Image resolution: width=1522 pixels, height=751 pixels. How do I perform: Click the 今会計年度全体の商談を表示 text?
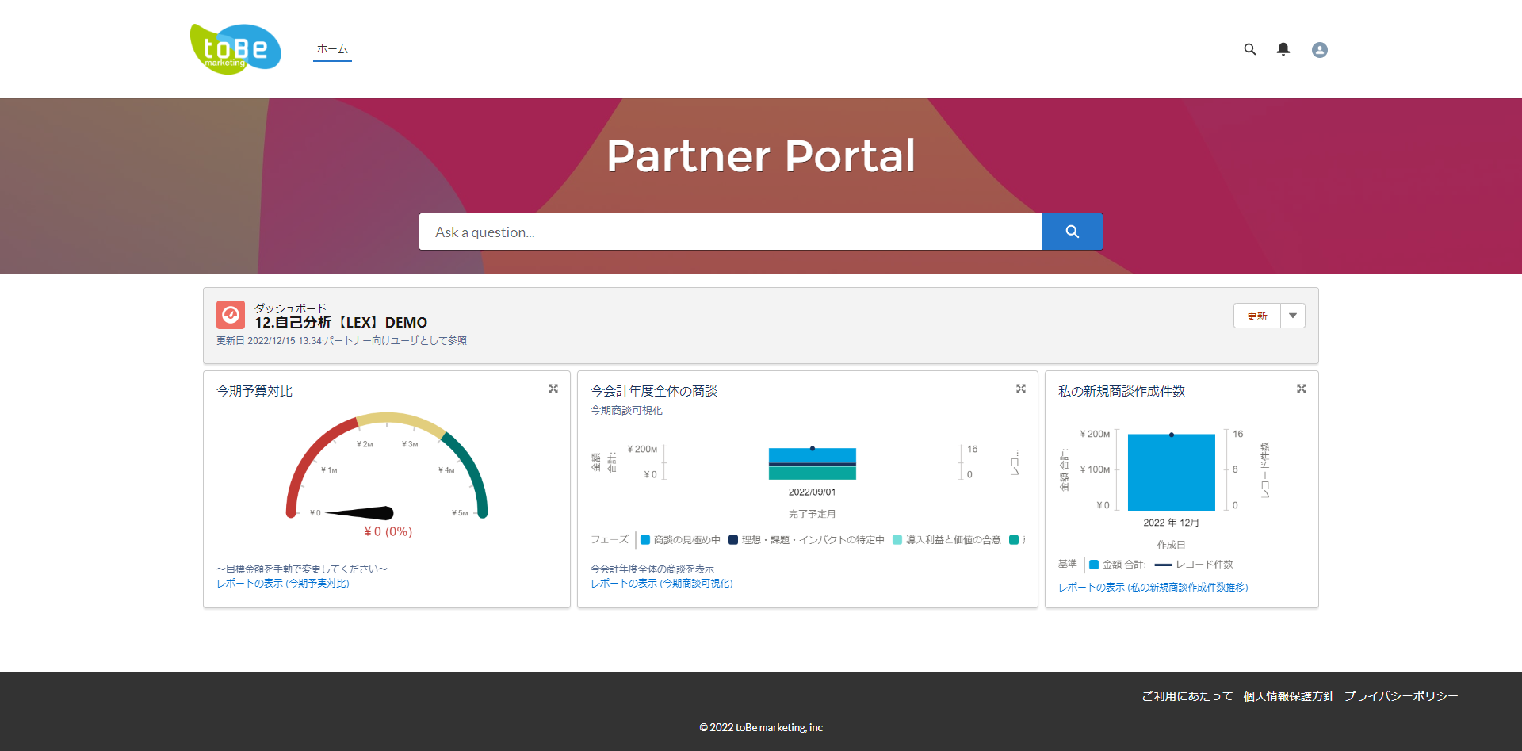652,569
